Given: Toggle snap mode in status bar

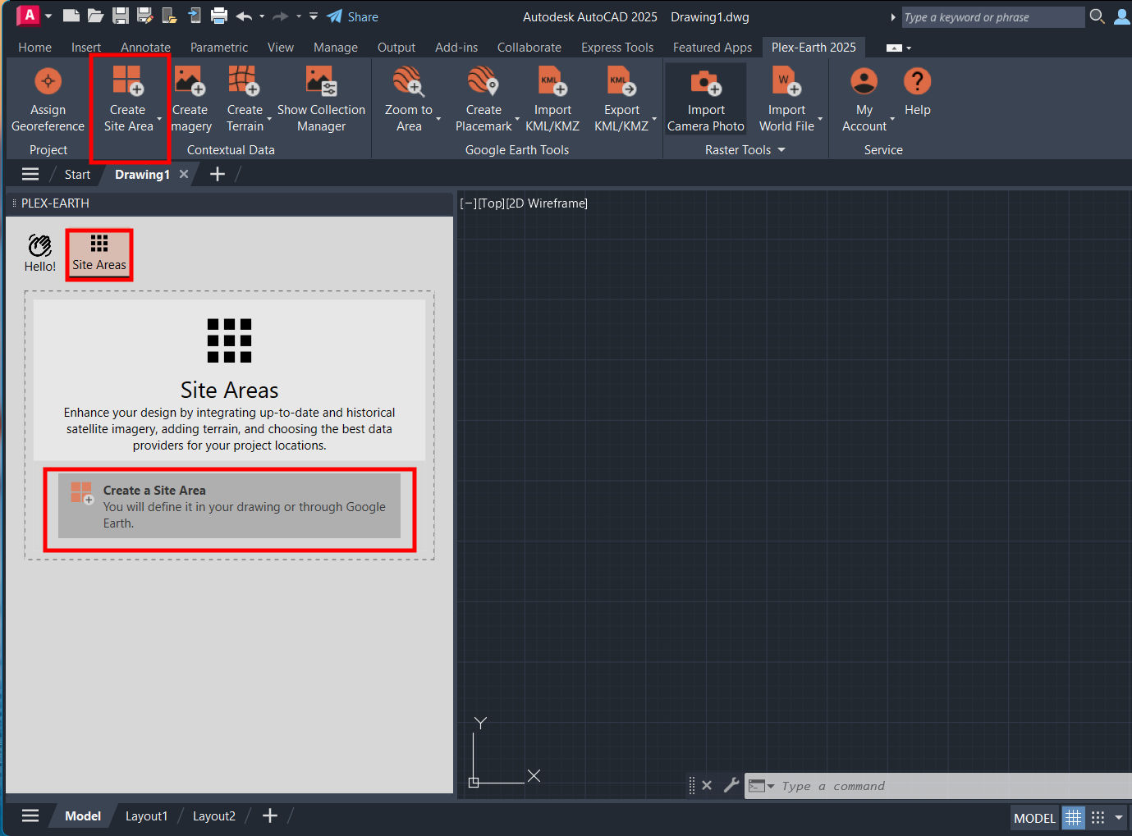Looking at the screenshot, I should pos(1098,818).
